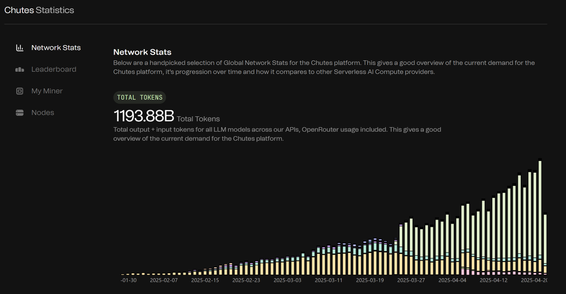
Task: Click the last, rightmost bar in the chart
Action: (545, 244)
